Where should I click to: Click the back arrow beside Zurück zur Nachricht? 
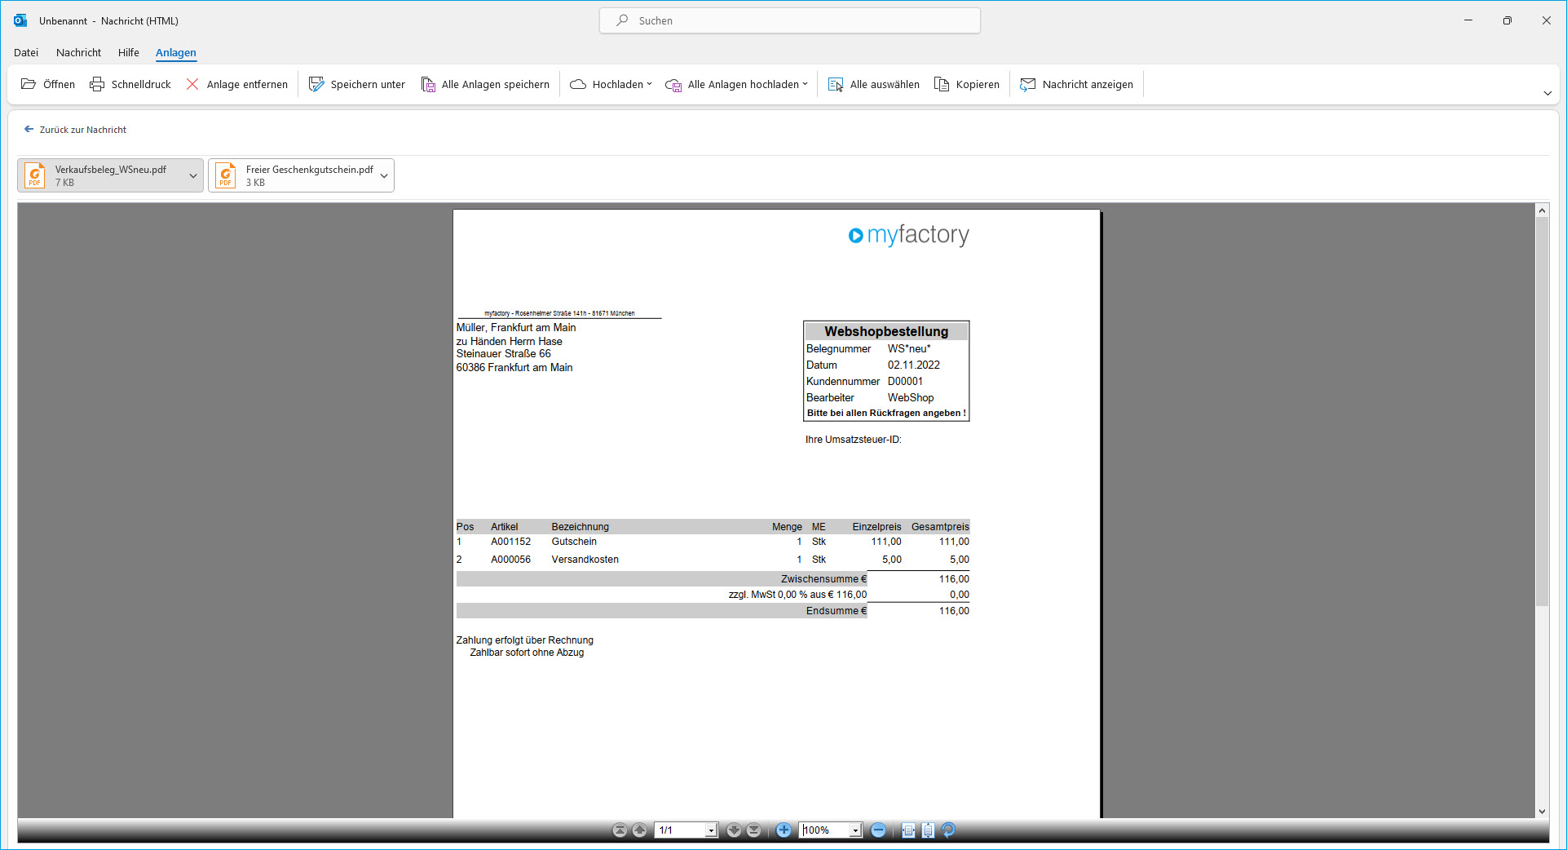[x=29, y=129]
